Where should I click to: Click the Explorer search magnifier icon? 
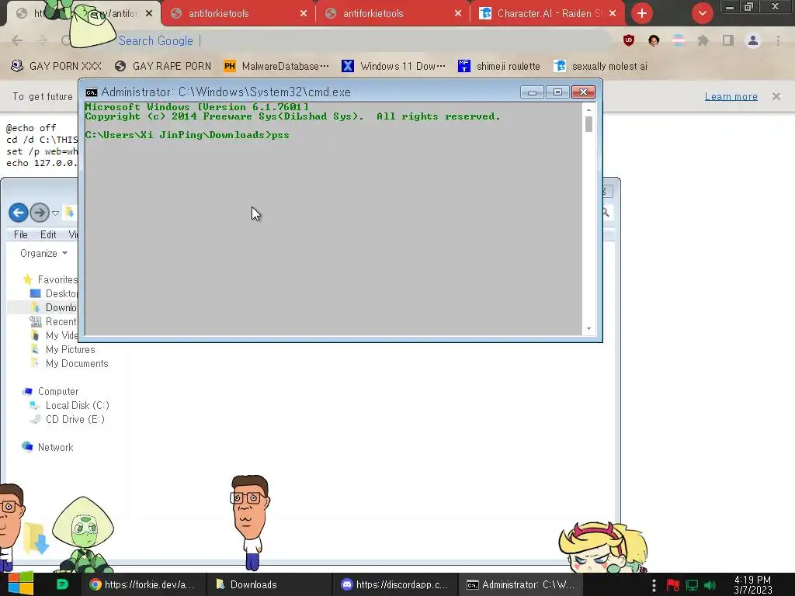point(606,213)
